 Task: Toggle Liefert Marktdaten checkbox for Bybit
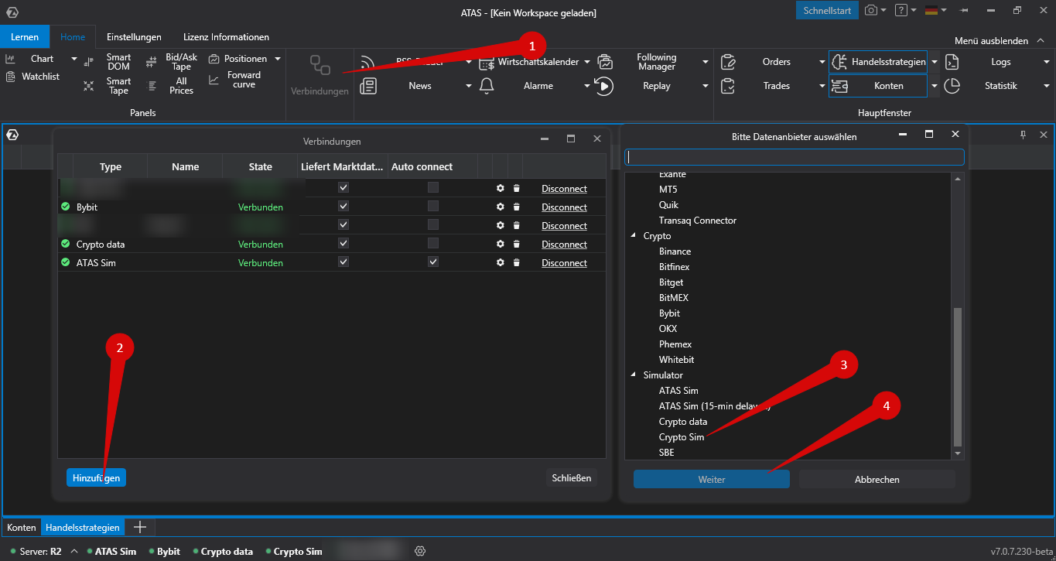[x=343, y=206]
